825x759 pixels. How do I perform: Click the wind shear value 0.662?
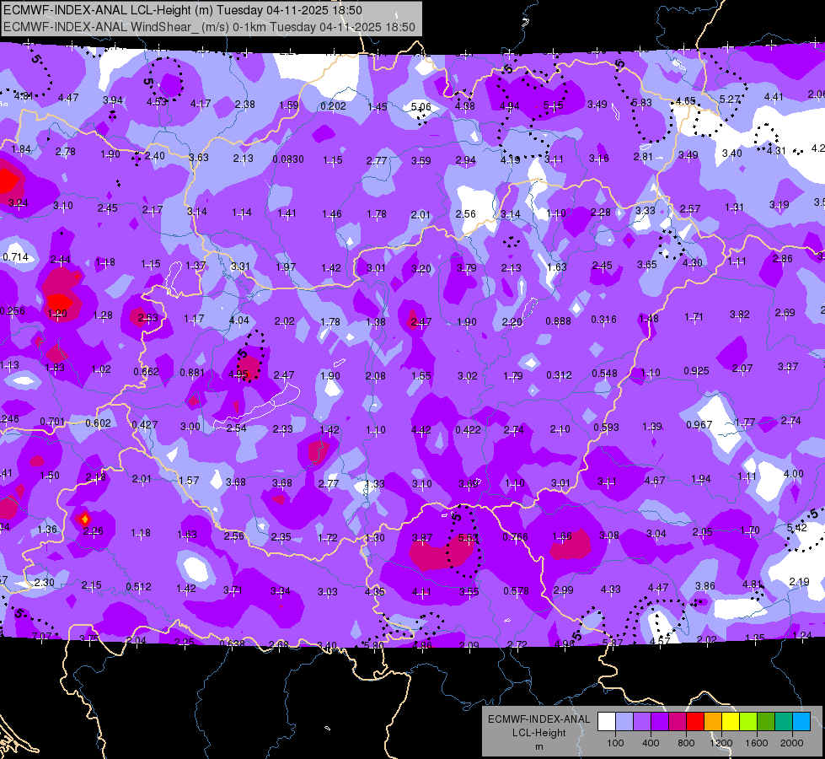click(146, 371)
